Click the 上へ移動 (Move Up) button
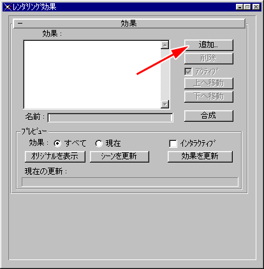This screenshot has width=264, height=269. point(209,84)
